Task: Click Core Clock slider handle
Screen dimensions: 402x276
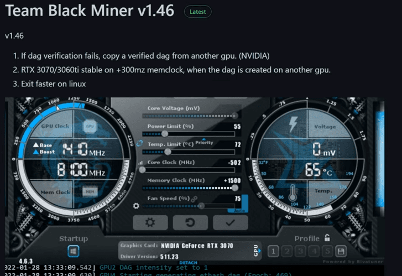Action: pos(142,170)
